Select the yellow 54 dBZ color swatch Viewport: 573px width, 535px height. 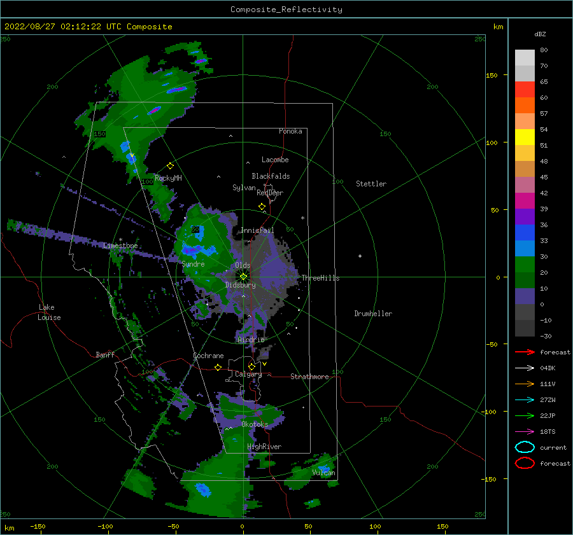click(x=525, y=137)
